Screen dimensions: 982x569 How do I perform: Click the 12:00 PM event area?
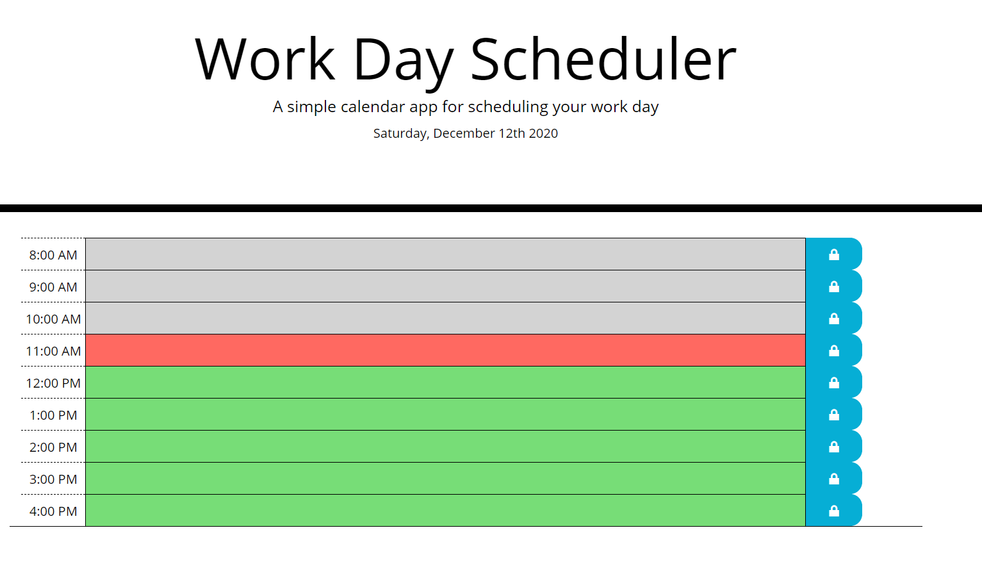click(x=445, y=382)
